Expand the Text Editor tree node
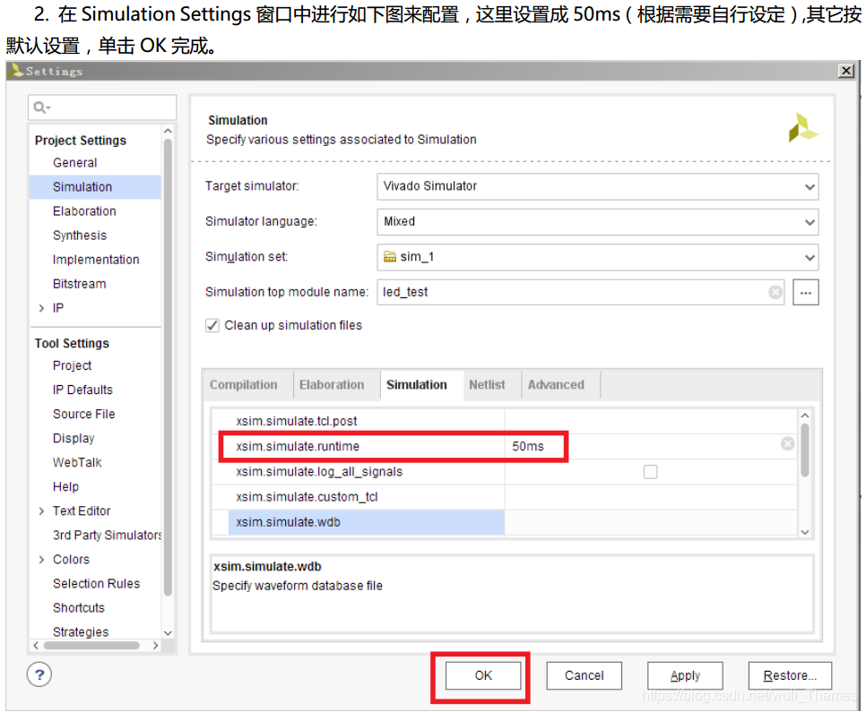 pos(41,511)
